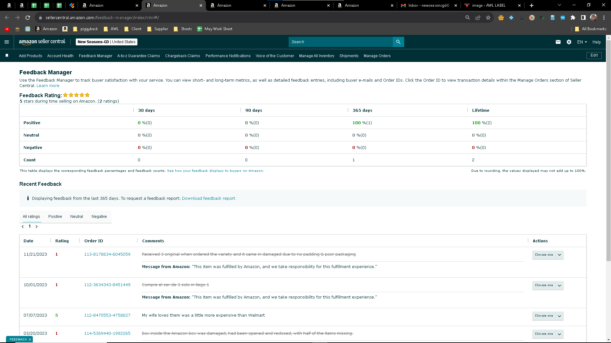The image size is (611, 343).
Task: Click the share page icon in the address bar
Action: click(x=478, y=18)
